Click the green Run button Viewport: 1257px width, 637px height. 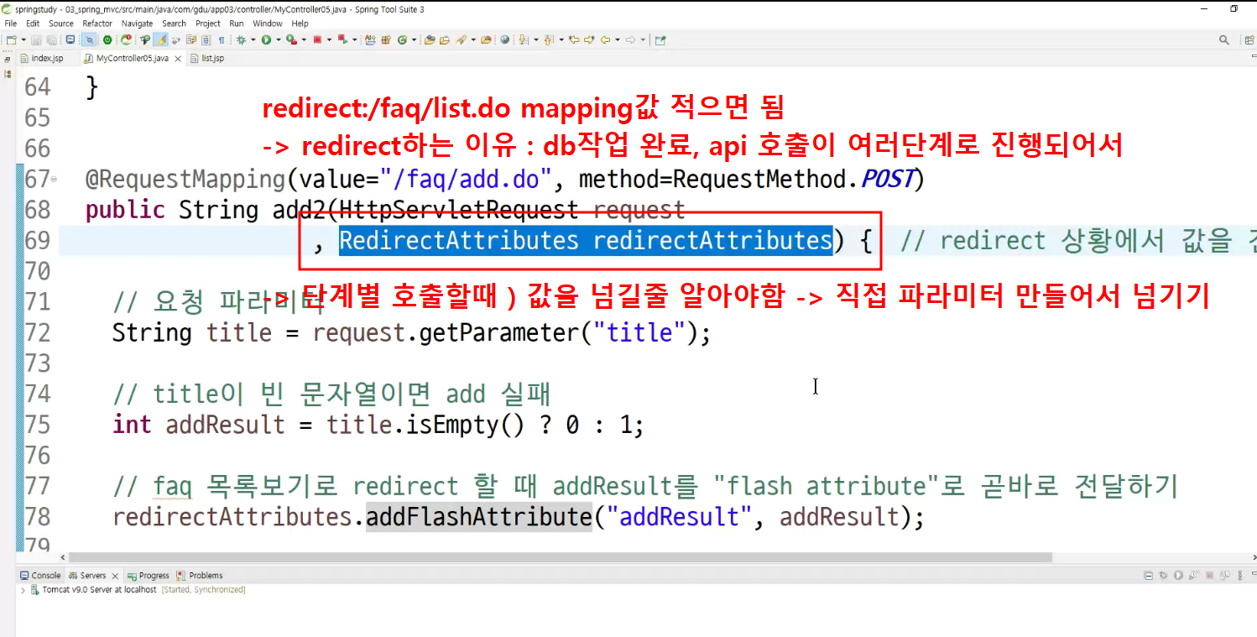[x=267, y=39]
